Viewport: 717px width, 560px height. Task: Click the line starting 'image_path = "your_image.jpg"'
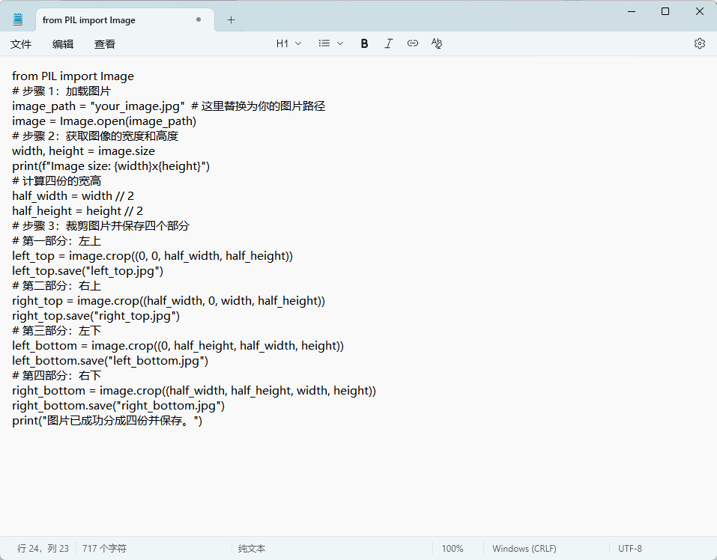pos(169,106)
